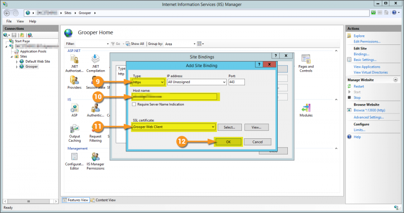404x213 pixels.
Task: Open the Pages and Controls icon
Action: point(306,59)
